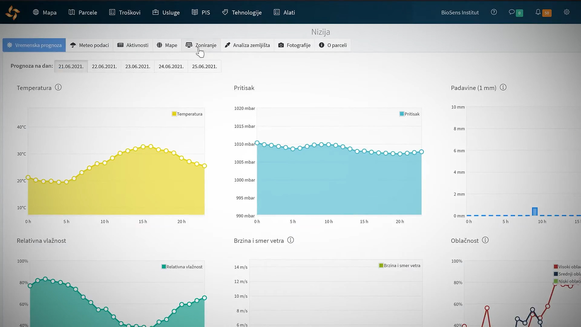581x327 pixels.
Task: Show info for Brzina i smer vetra
Action: 290,240
